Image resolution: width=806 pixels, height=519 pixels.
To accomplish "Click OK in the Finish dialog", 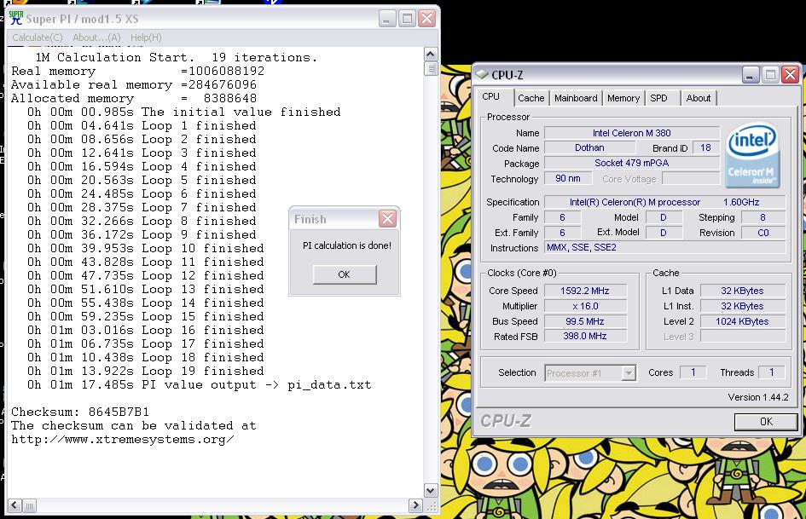I will pyautogui.click(x=345, y=274).
